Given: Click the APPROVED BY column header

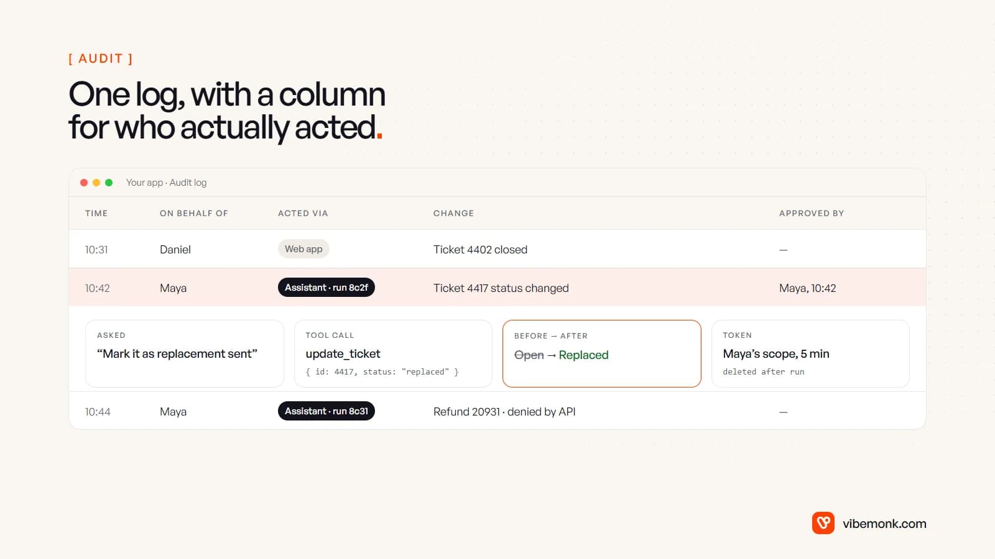Looking at the screenshot, I should coord(812,213).
